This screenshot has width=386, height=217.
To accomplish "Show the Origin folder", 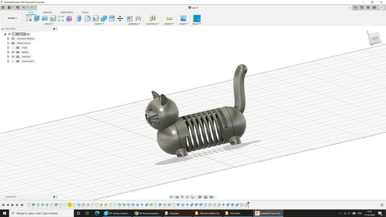I will 13,48.
